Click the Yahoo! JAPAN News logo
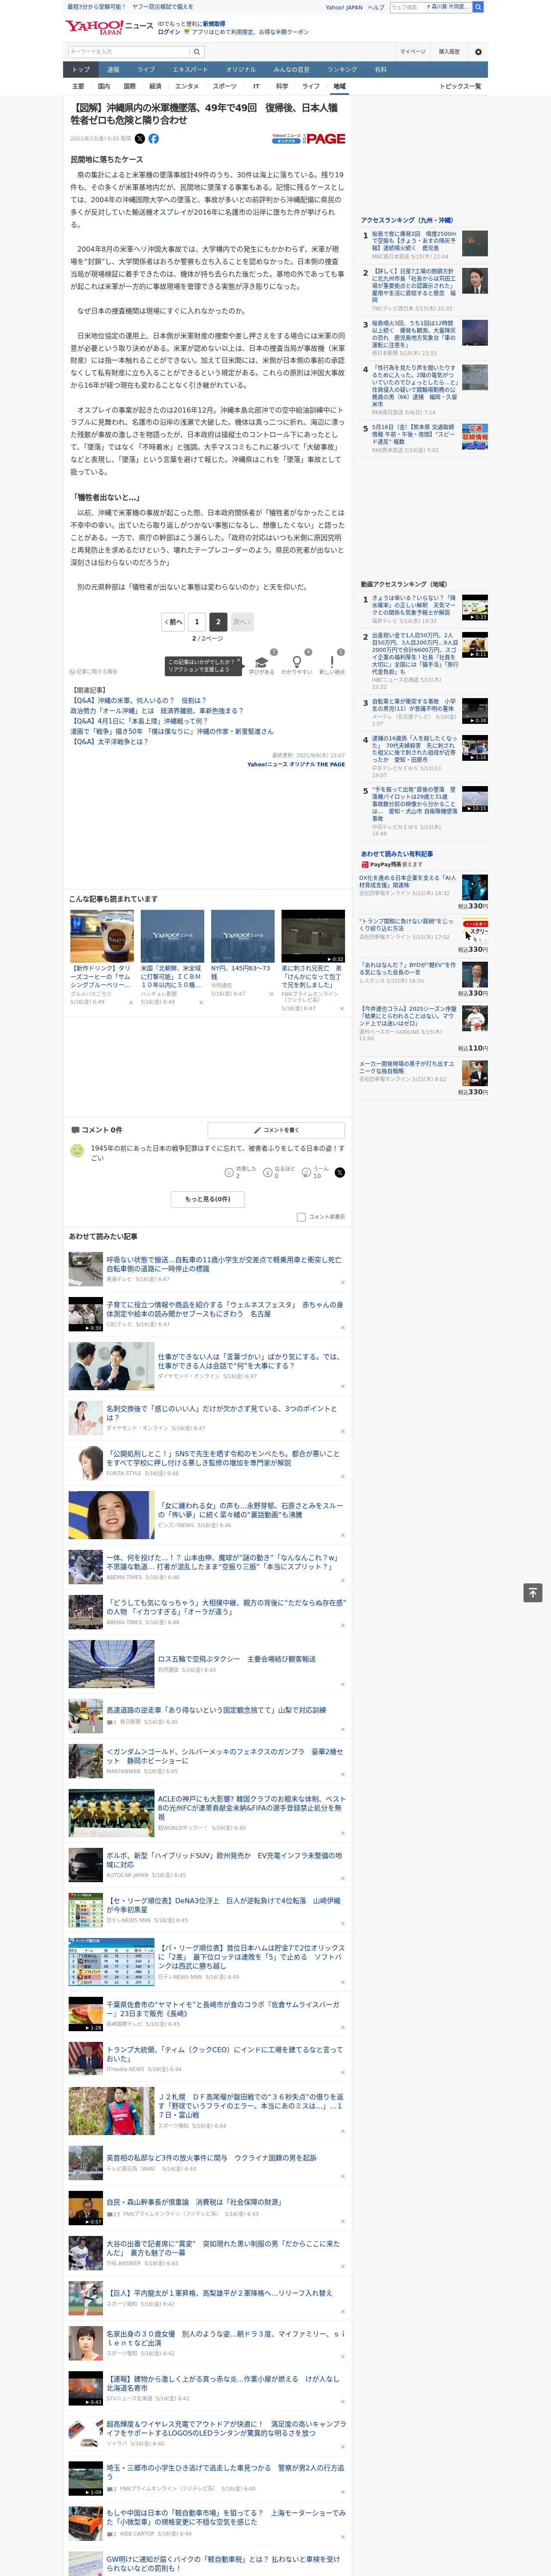Screen dimensions: 551x2576 [x=109, y=27]
